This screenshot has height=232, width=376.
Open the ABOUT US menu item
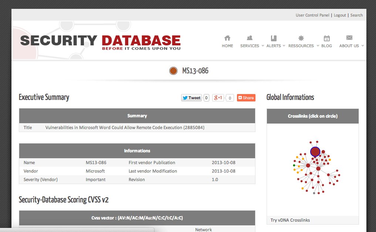click(349, 46)
